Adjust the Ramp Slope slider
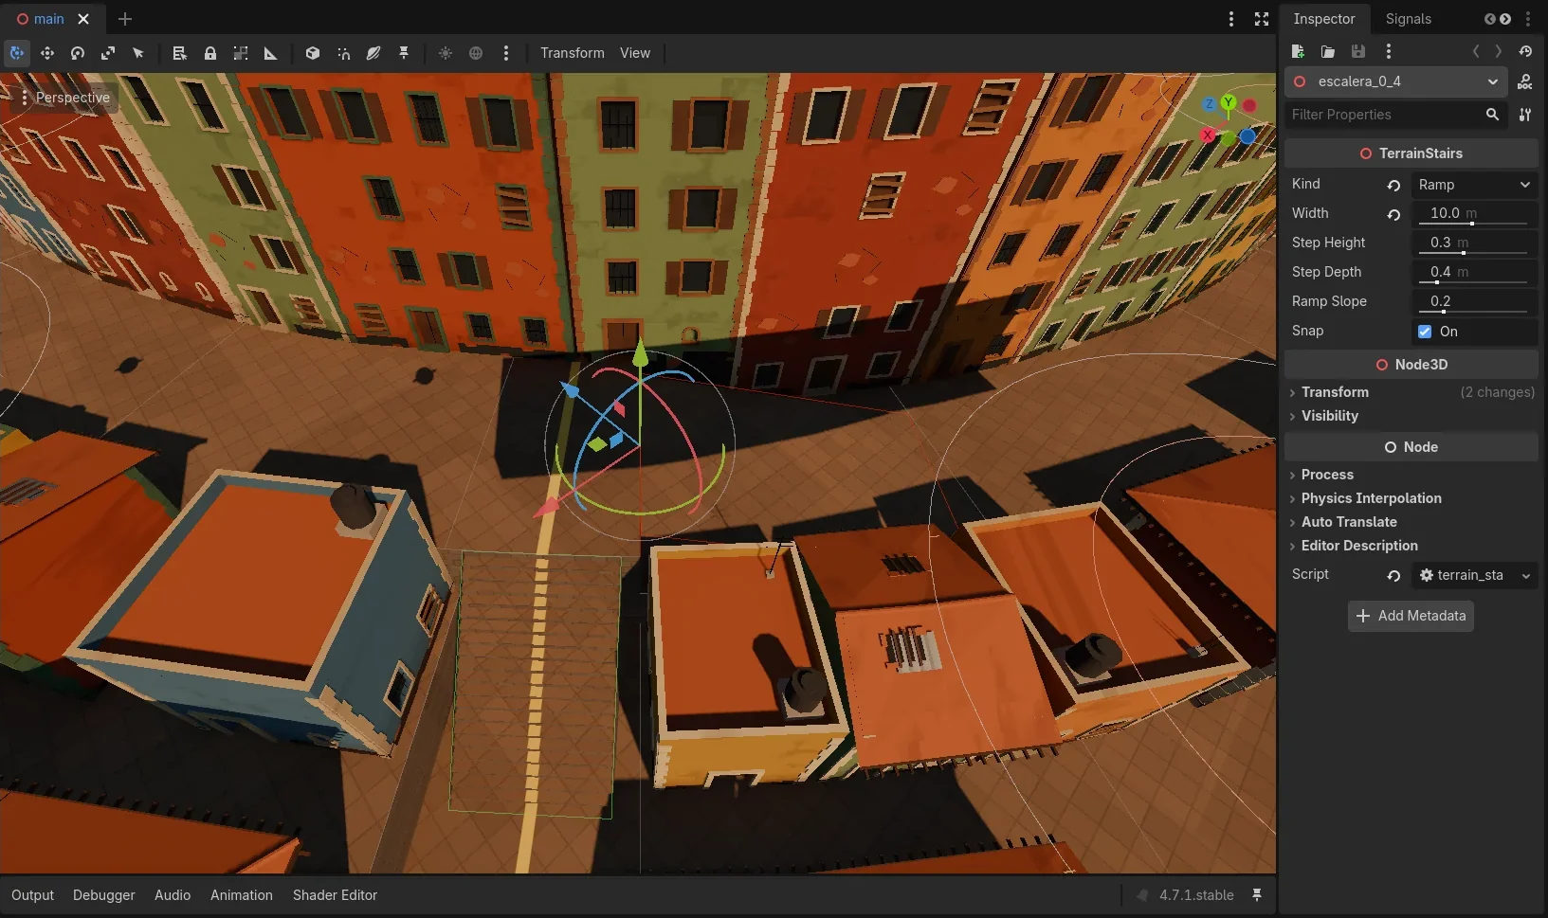Viewport: 1548px width, 918px height. coord(1477,301)
